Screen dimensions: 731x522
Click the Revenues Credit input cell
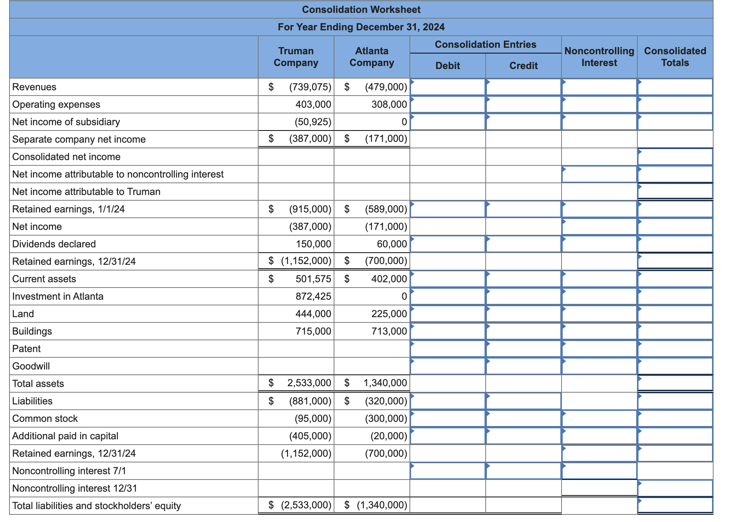524,87
